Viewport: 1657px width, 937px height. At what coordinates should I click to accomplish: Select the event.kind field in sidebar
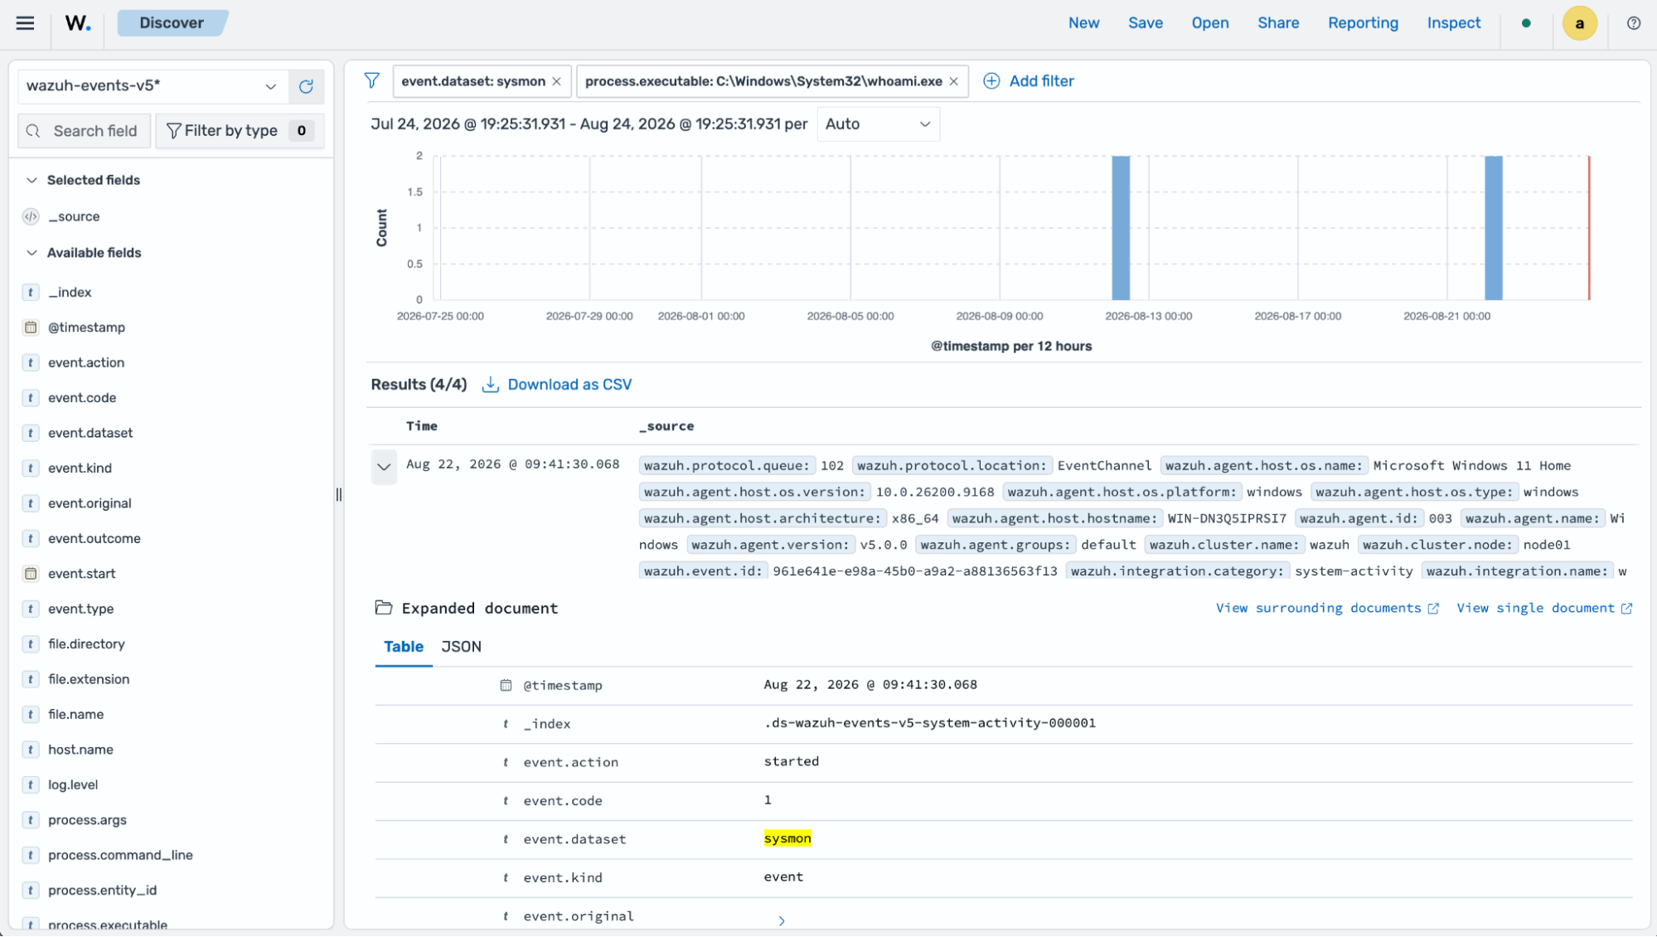pos(80,468)
